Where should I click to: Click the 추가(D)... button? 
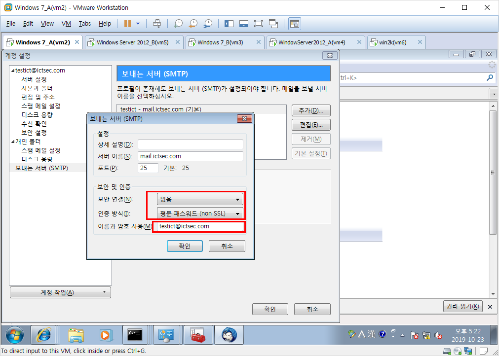pyautogui.click(x=311, y=110)
